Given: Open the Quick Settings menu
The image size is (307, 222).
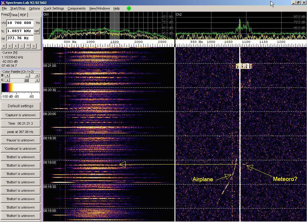Looking at the screenshot, I should pos(54,8).
